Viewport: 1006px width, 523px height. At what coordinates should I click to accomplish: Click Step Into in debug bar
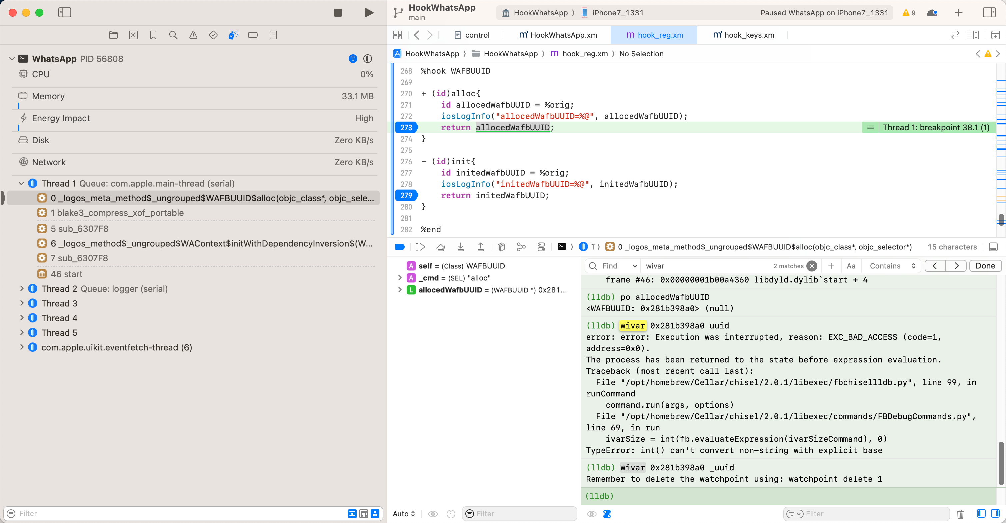coord(460,247)
